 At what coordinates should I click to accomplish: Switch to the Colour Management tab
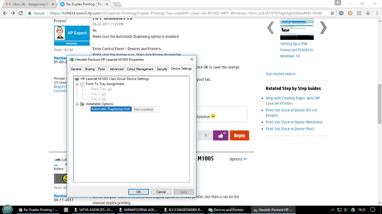point(140,69)
